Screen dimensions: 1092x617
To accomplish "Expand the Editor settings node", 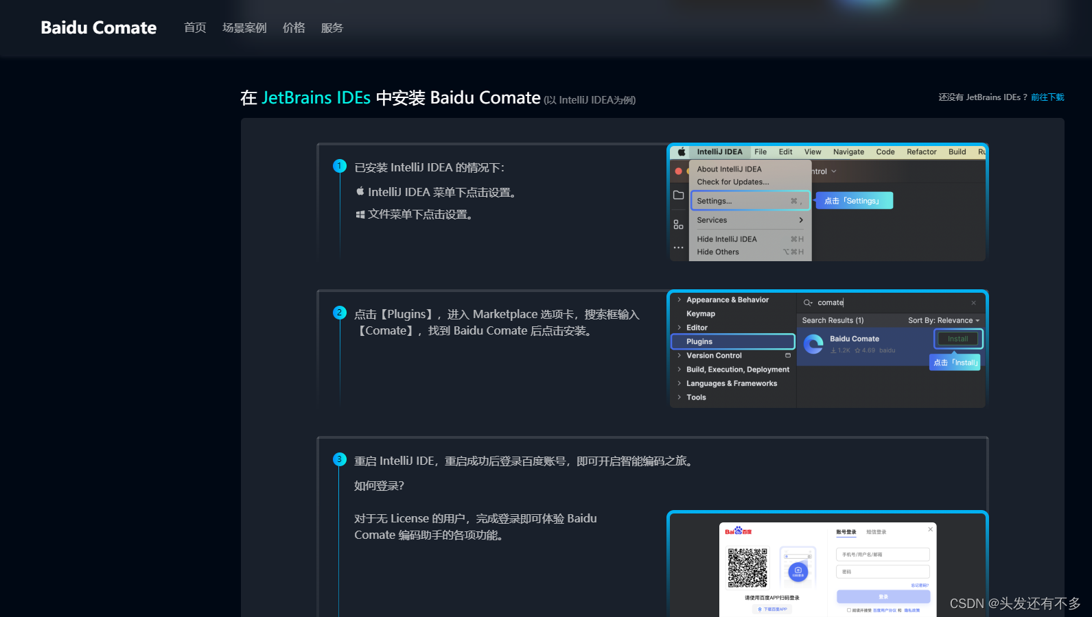I will coord(679,328).
